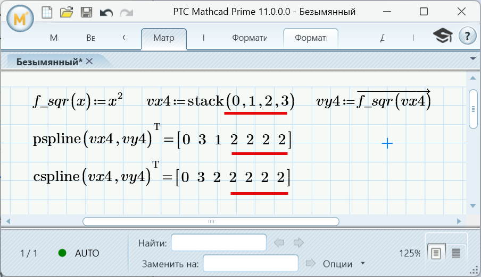Switch to draft view mode
The width and height of the screenshot is (481, 277).
[x=455, y=253]
